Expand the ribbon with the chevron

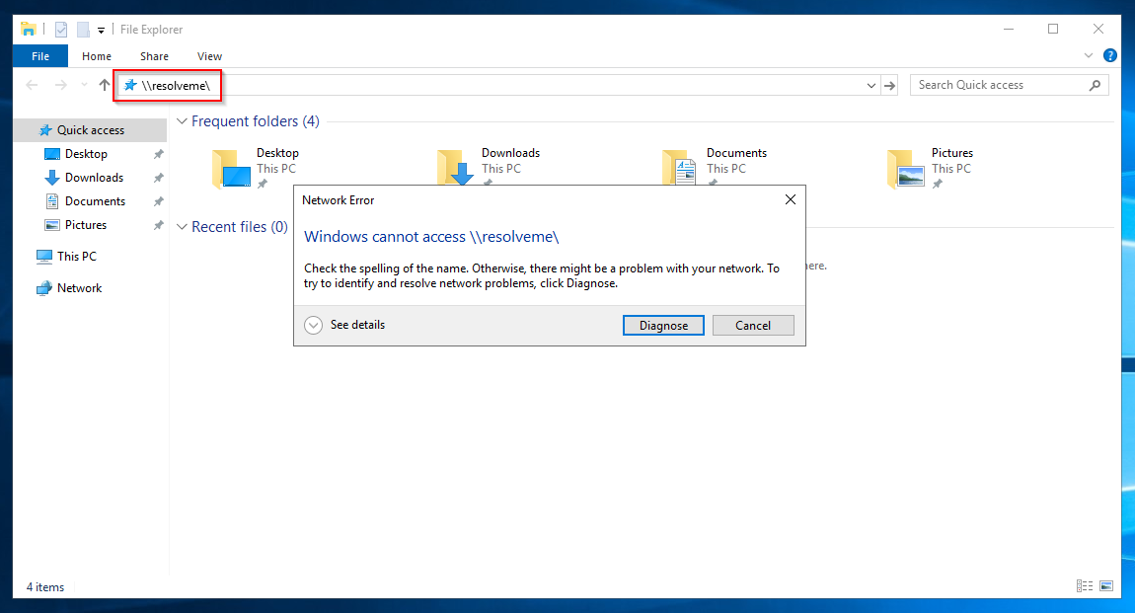tap(1088, 55)
